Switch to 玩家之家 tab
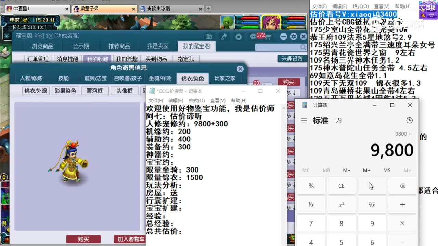Viewport: 438px width, 246px height. tap(225, 78)
